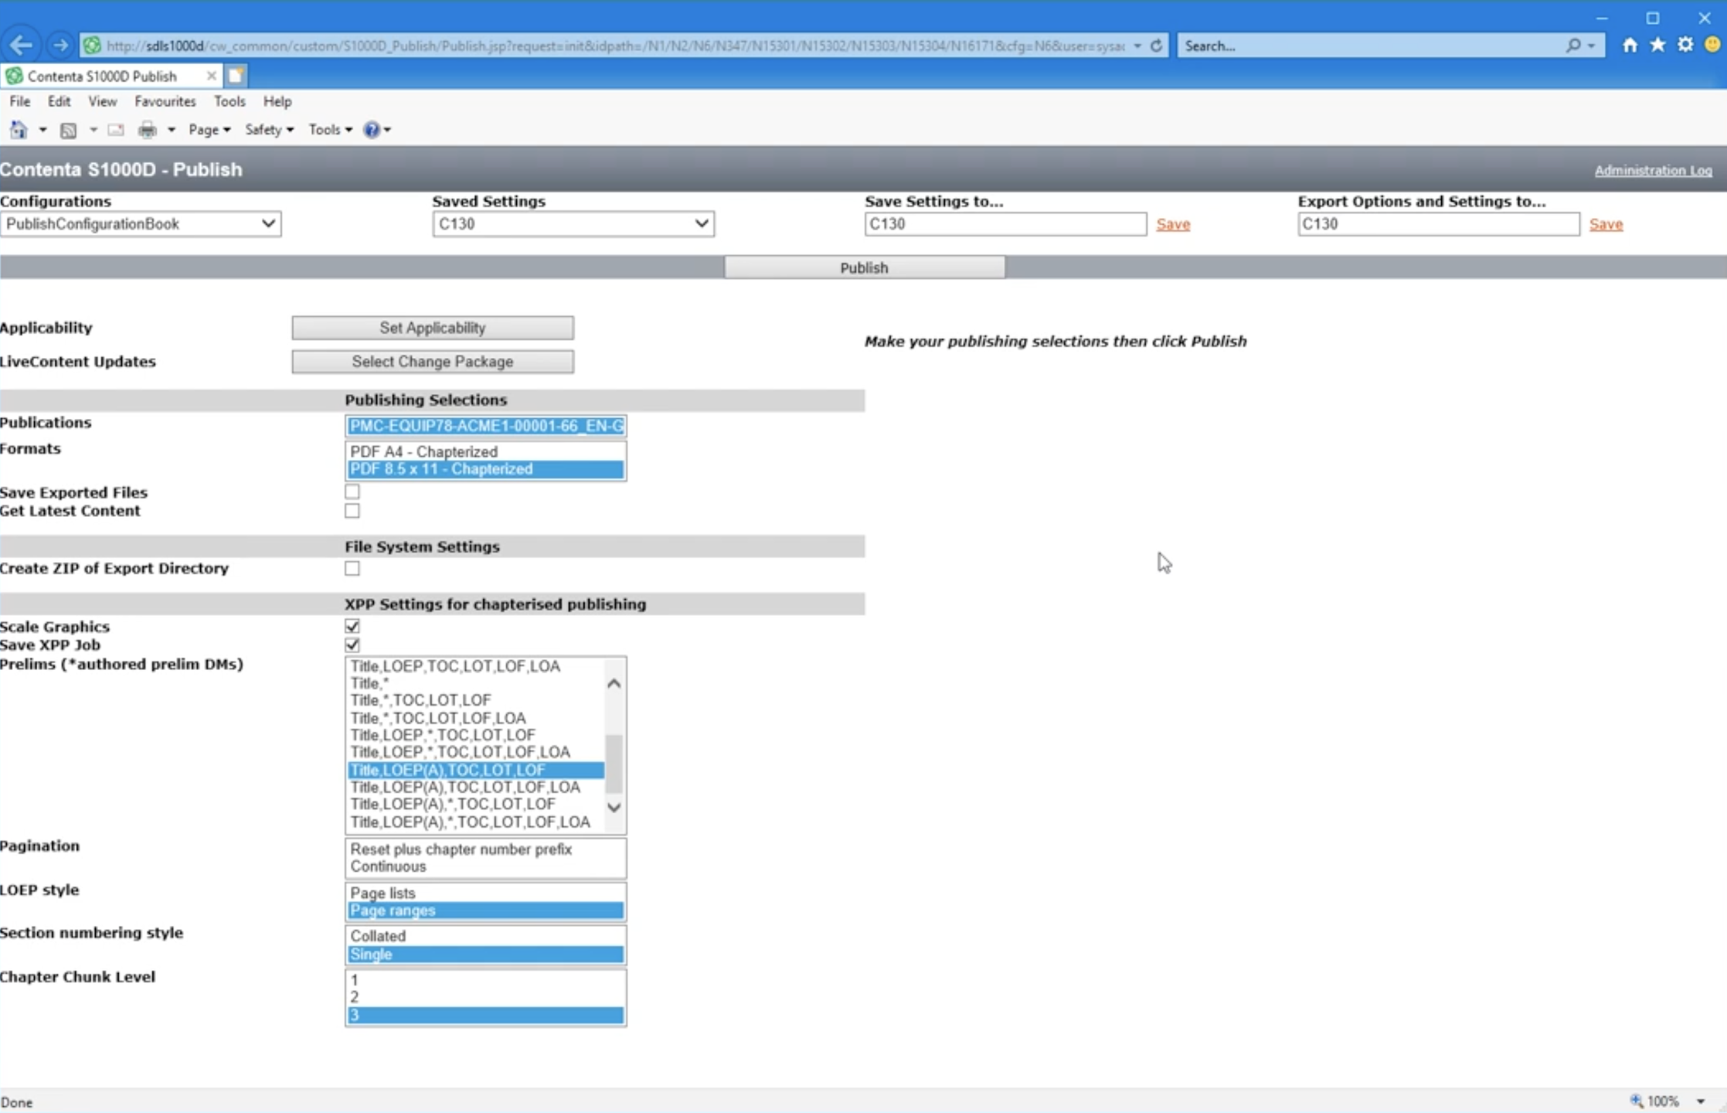Click the search magnifier icon

1573,46
